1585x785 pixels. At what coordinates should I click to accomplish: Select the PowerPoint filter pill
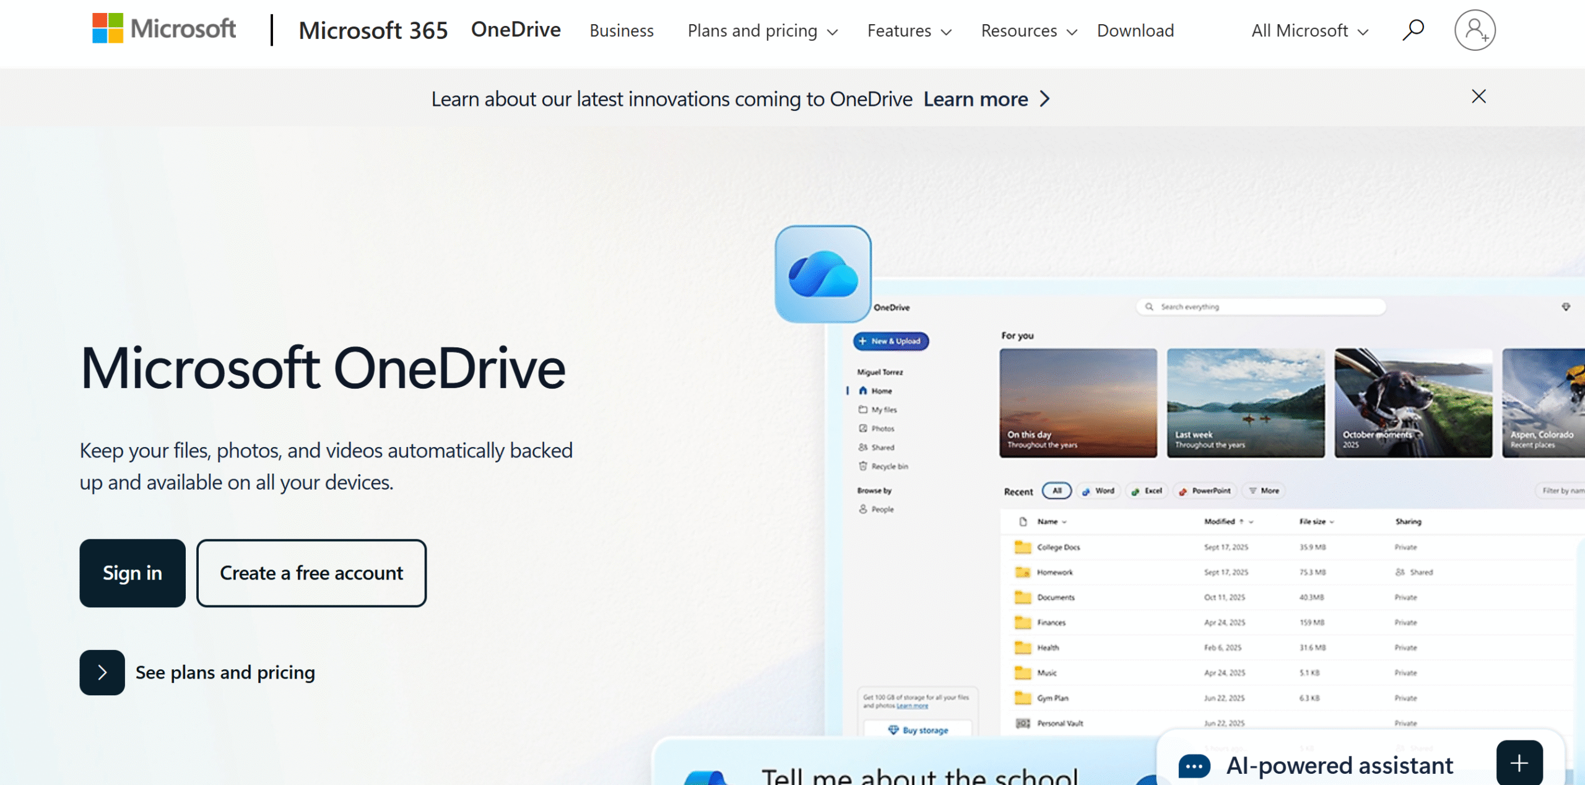(1205, 490)
